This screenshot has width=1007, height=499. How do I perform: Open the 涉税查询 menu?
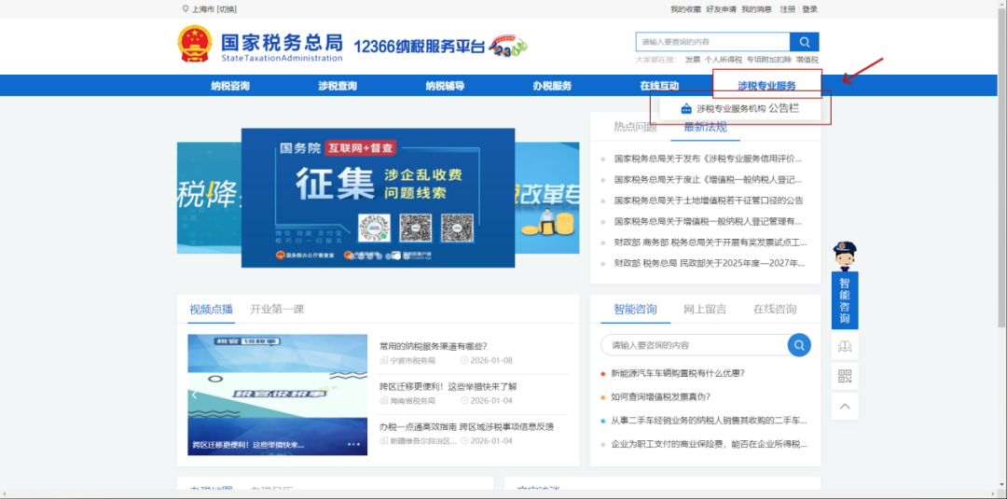click(338, 86)
